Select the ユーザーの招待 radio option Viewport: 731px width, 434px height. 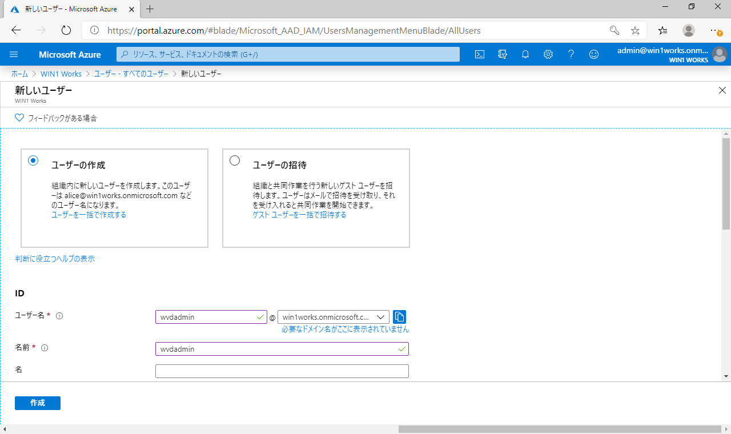tap(235, 160)
